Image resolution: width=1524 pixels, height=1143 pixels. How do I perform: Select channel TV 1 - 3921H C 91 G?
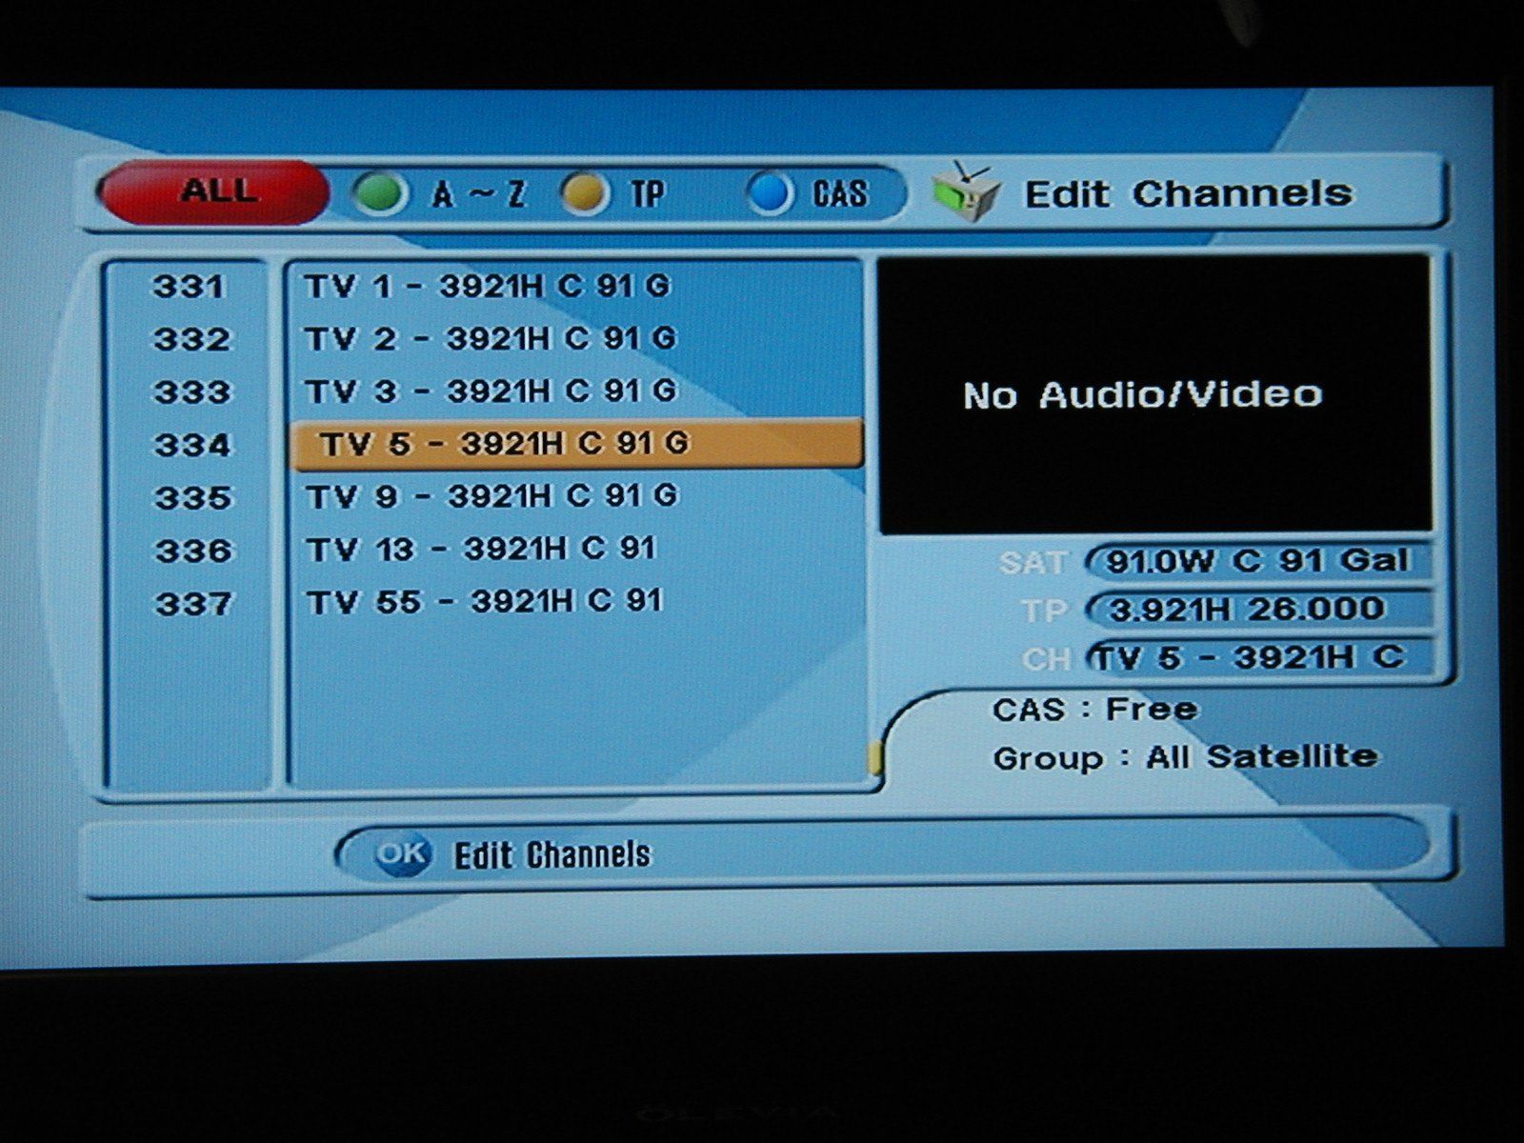tap(488, 286)
